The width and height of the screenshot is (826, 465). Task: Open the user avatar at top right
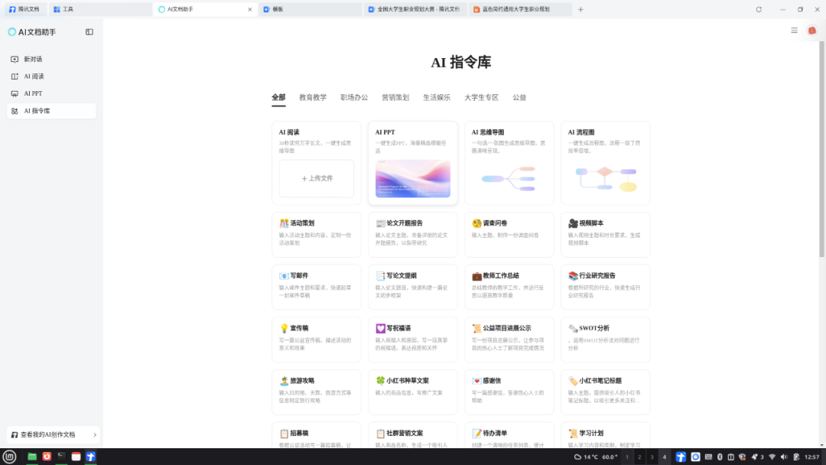click(811, 31)
